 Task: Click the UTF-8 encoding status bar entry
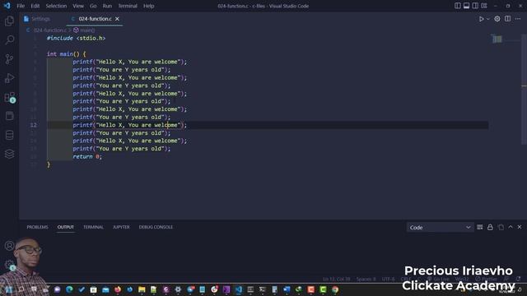pos(388,279)
